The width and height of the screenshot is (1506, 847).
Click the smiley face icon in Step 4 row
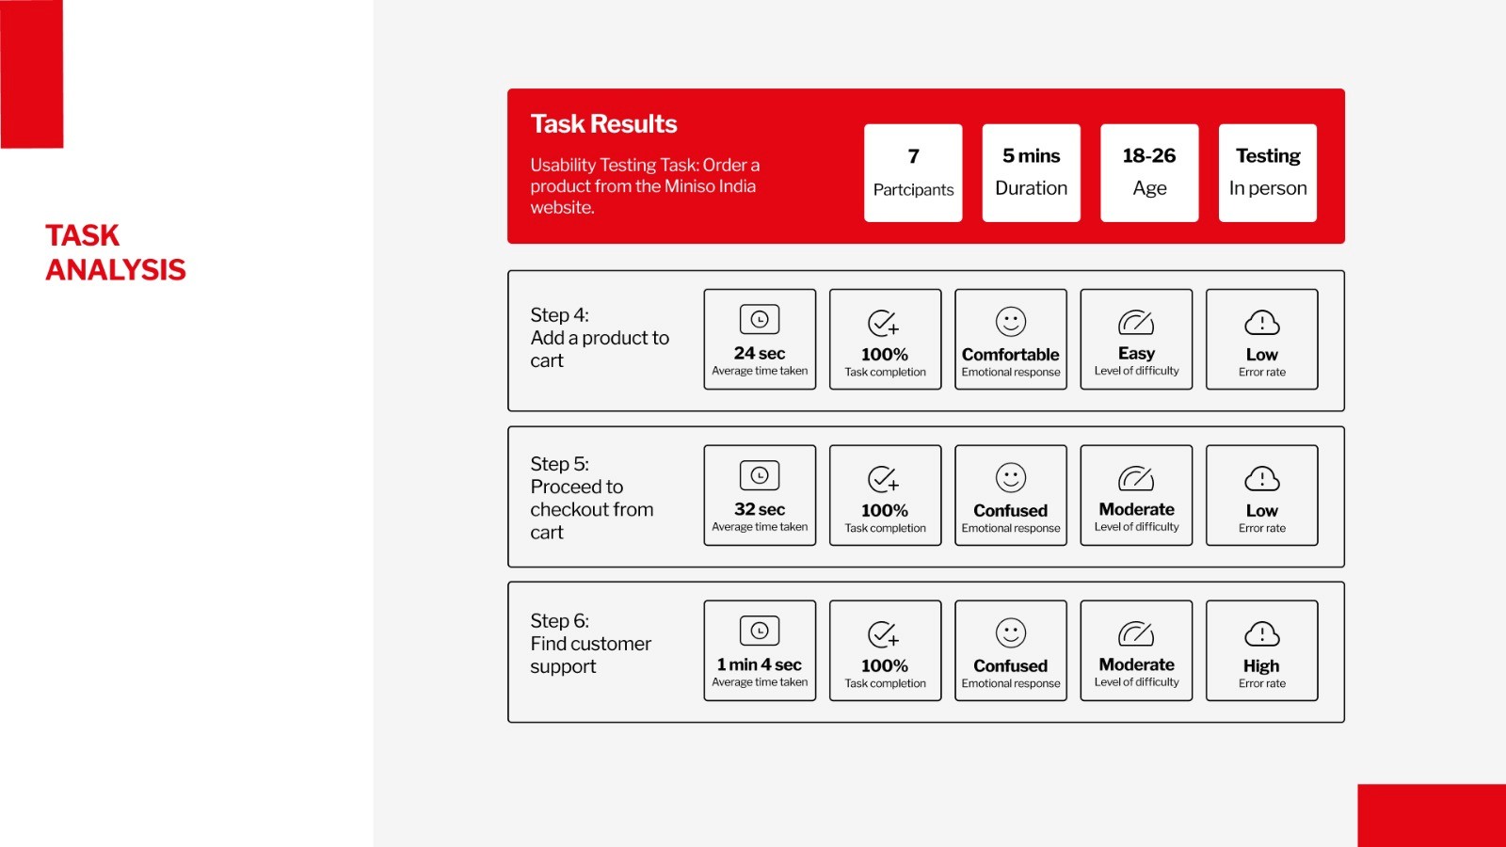1011,322
